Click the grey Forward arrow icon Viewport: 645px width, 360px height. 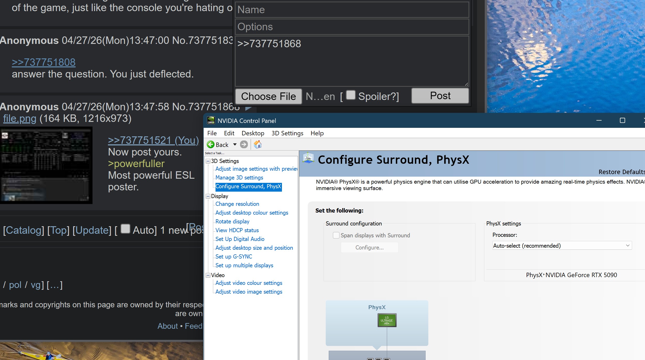(244, 145)
